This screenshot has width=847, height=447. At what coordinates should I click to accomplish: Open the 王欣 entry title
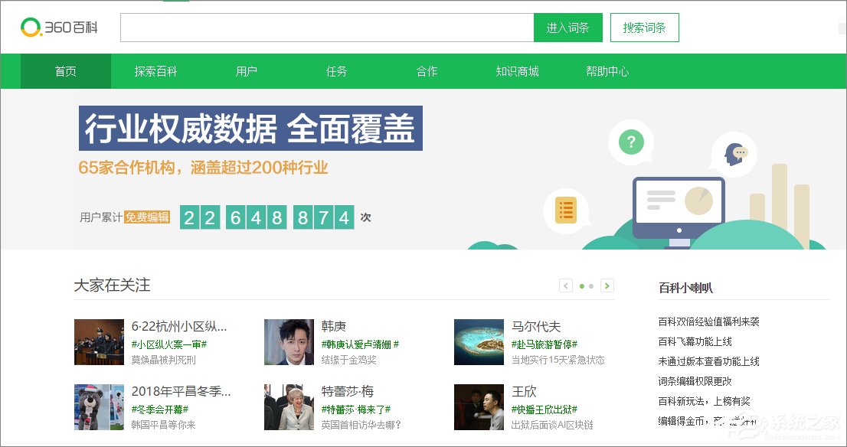pos(524,391)
